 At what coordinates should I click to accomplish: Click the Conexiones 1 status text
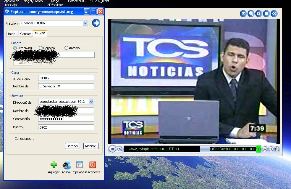(25, 139)
